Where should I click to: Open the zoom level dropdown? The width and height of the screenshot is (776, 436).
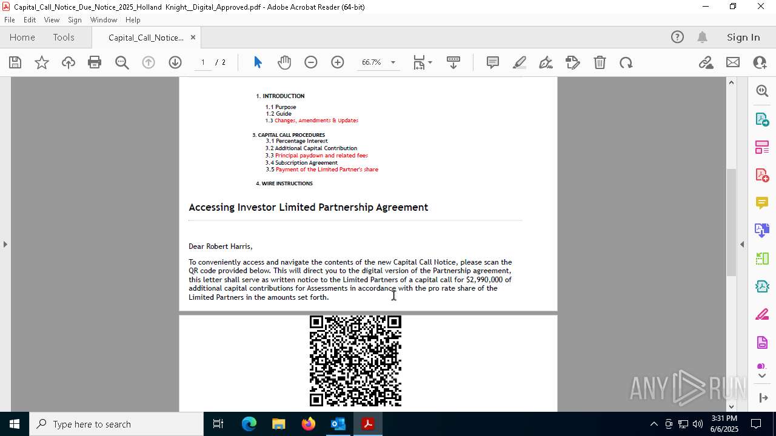[x=393, y=62]
